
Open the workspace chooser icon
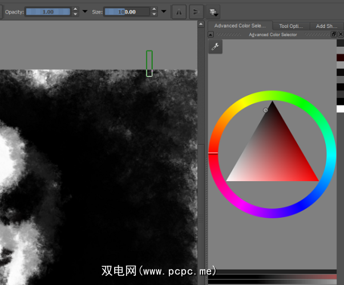tap(213, 11)
